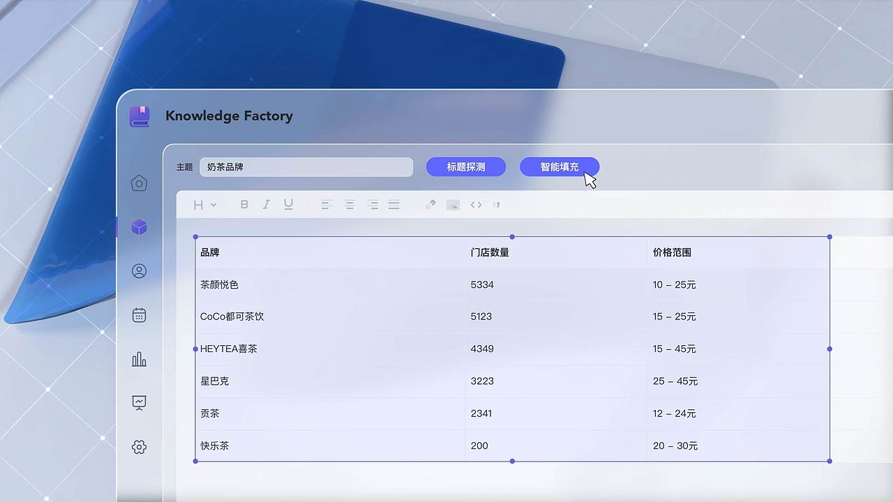Insert a link with the link icon
The width and height of the screenshot is (893, 502).
[430, 205]
